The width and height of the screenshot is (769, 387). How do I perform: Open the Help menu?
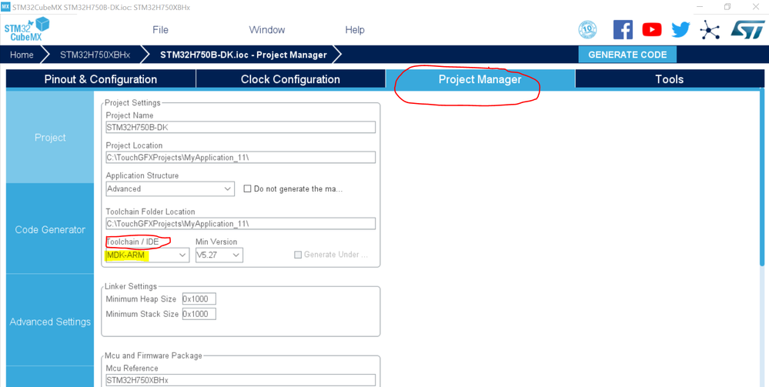pyautogui.click(x=355, y=30)
